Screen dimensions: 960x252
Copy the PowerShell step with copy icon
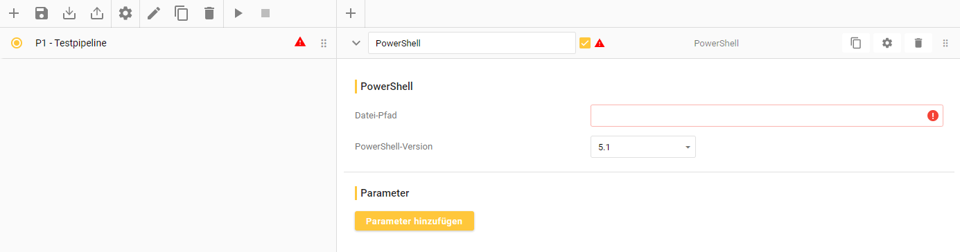(x=856, y=43)
